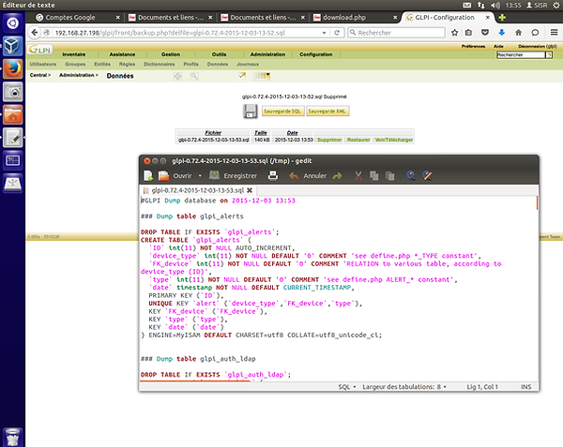This screenshot has width=563, height=447.
Task: Click the gedit Paste icon
Action: pyautogui.click(x=389, y=175)
